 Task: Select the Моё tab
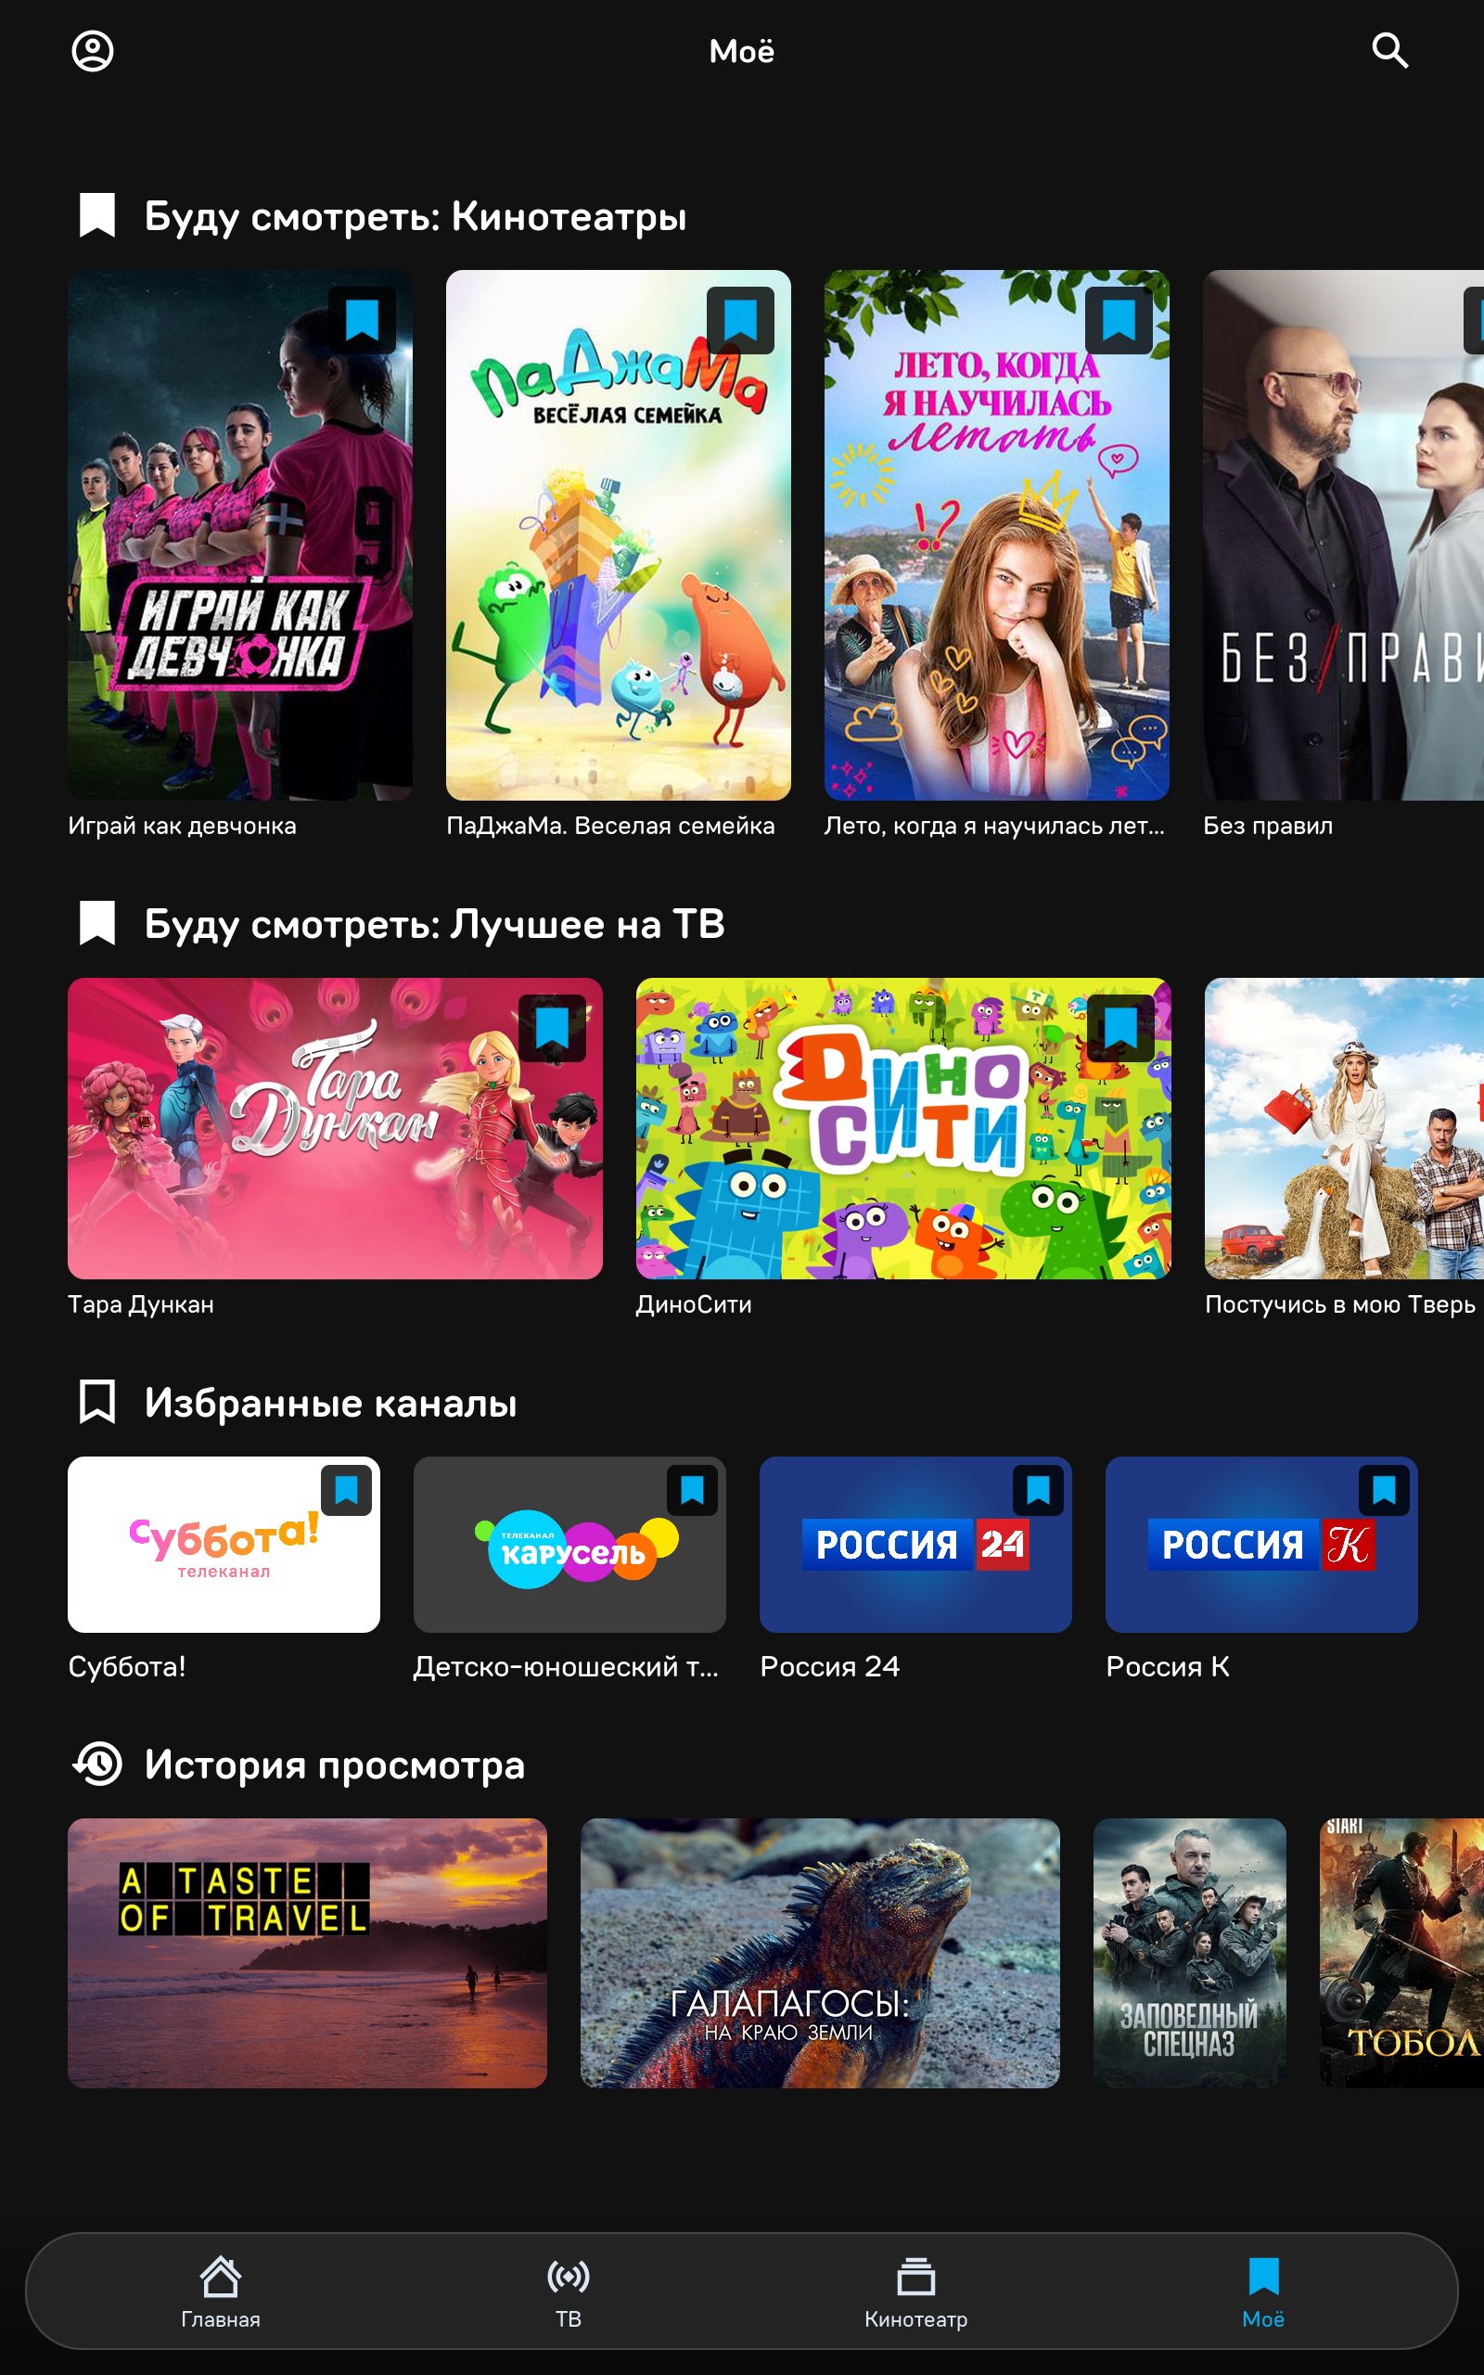(x=1263, y=2292)
